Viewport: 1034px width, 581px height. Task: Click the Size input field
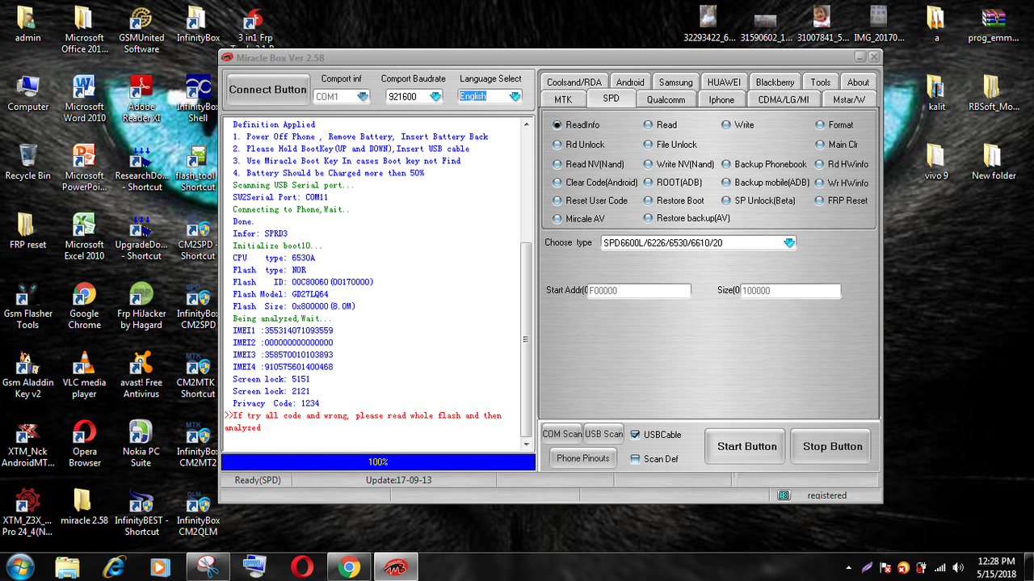coord(790,291)
